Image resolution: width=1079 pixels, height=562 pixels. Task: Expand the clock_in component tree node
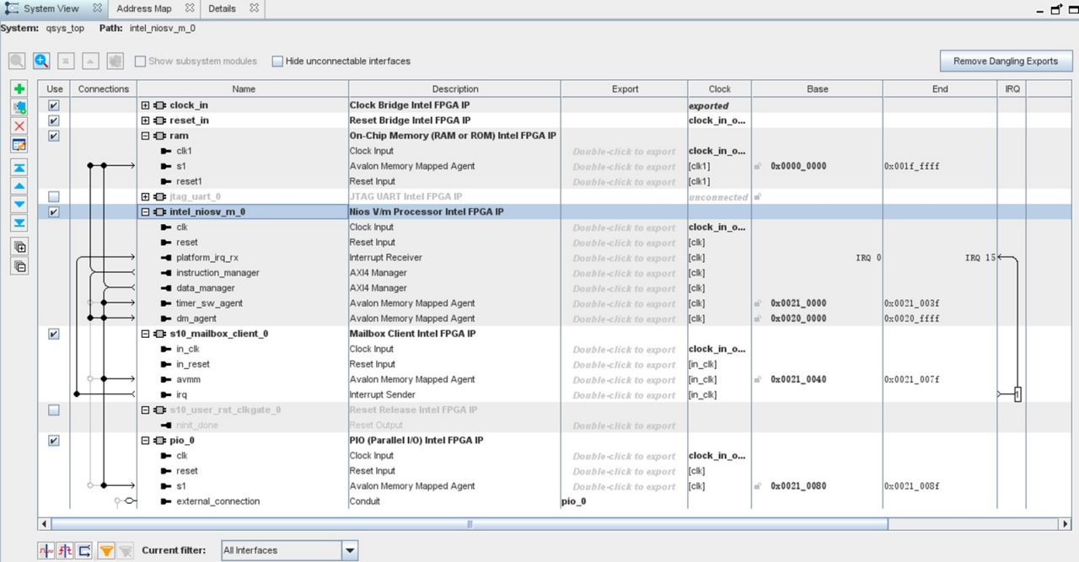[x=145, y=105]
